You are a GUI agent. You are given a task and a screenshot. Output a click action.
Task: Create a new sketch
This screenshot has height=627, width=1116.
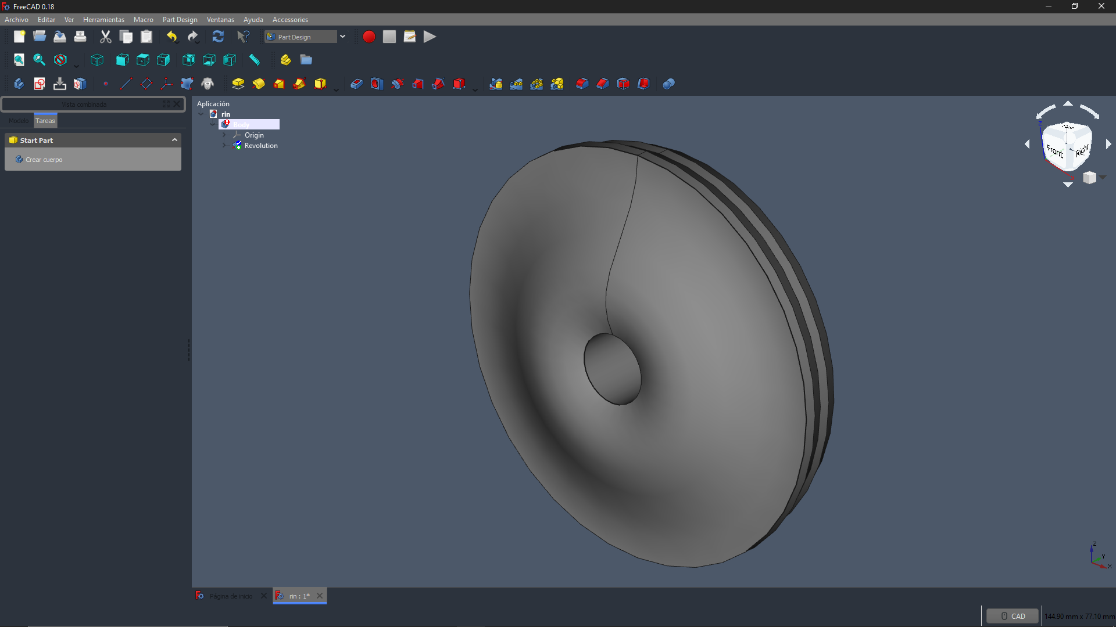(x=40, y=84)
